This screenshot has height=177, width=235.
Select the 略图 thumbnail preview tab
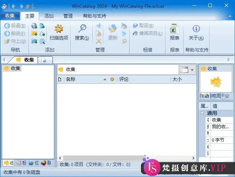(x=215, y=96)
